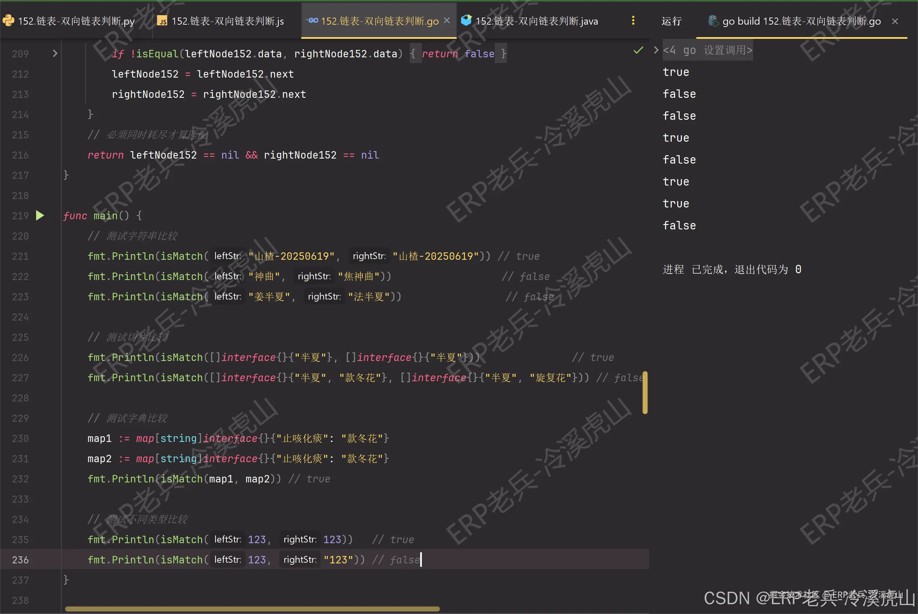Switch to the 152.链表-双向链表判断.py tab
This screenshot has width=918, height=614.
tap(76, 21)
